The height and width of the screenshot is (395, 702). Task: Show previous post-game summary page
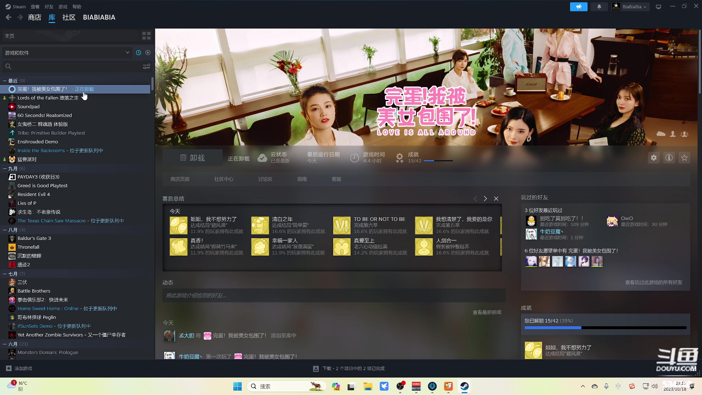pyautogui.click(x=475, y=199)
